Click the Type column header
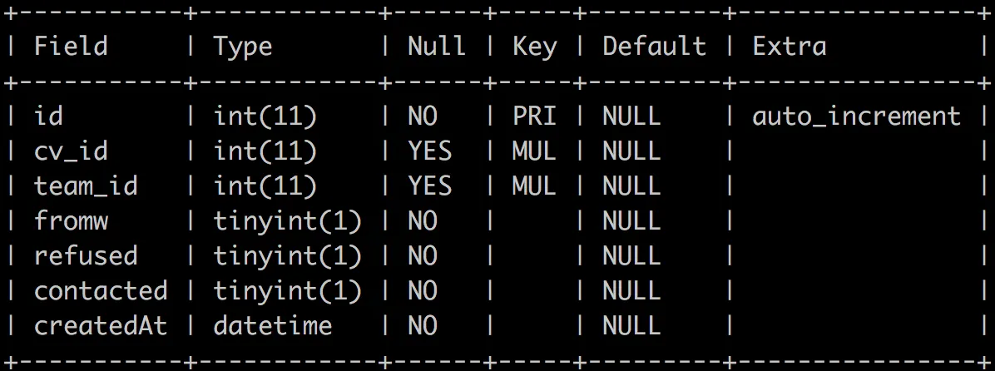This screenshot has height=371, width=995. click(x=242, y=47)
